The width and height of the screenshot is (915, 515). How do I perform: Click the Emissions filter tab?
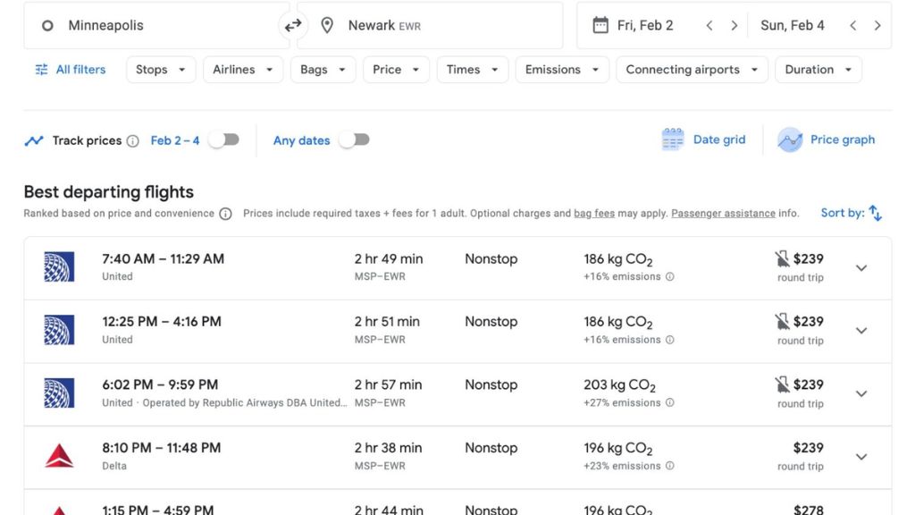[x=561, y=69]
